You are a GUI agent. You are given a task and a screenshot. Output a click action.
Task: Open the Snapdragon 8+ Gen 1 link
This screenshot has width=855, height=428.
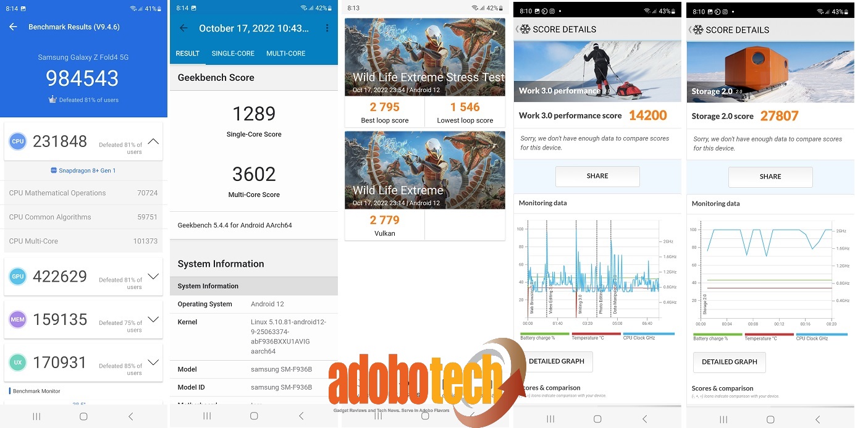coord(83,170)
